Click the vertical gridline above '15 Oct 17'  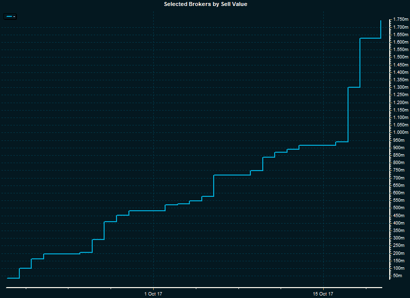pos(323,99)
